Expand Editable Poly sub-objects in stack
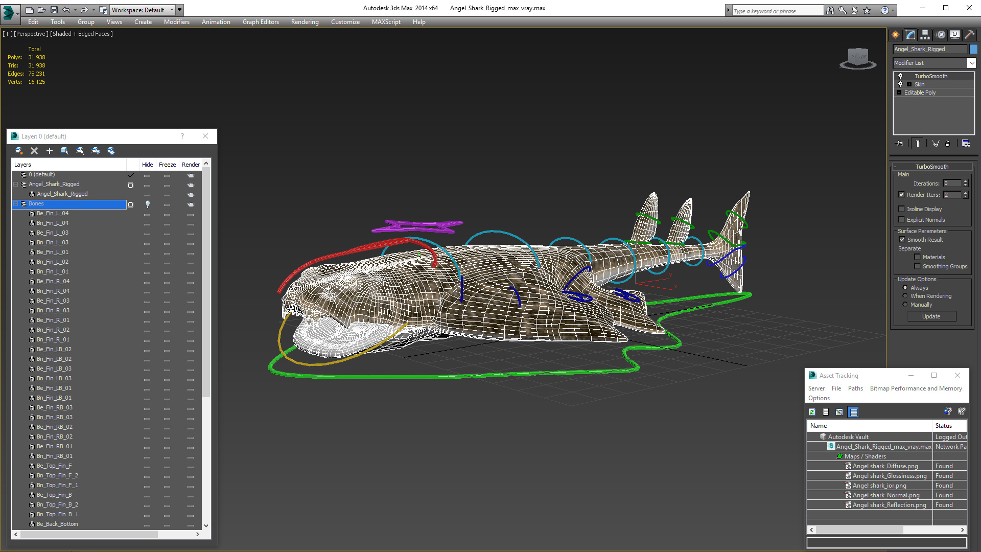Image resolution: width=981 pixels, height=552 pixels. pos(899,93)
